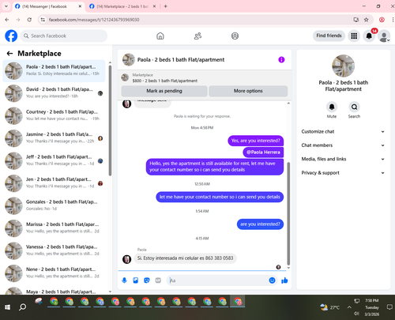Open the account profile avatar menu
The width and height of the screenshot is (395, 320).
(x=384, y=36)
